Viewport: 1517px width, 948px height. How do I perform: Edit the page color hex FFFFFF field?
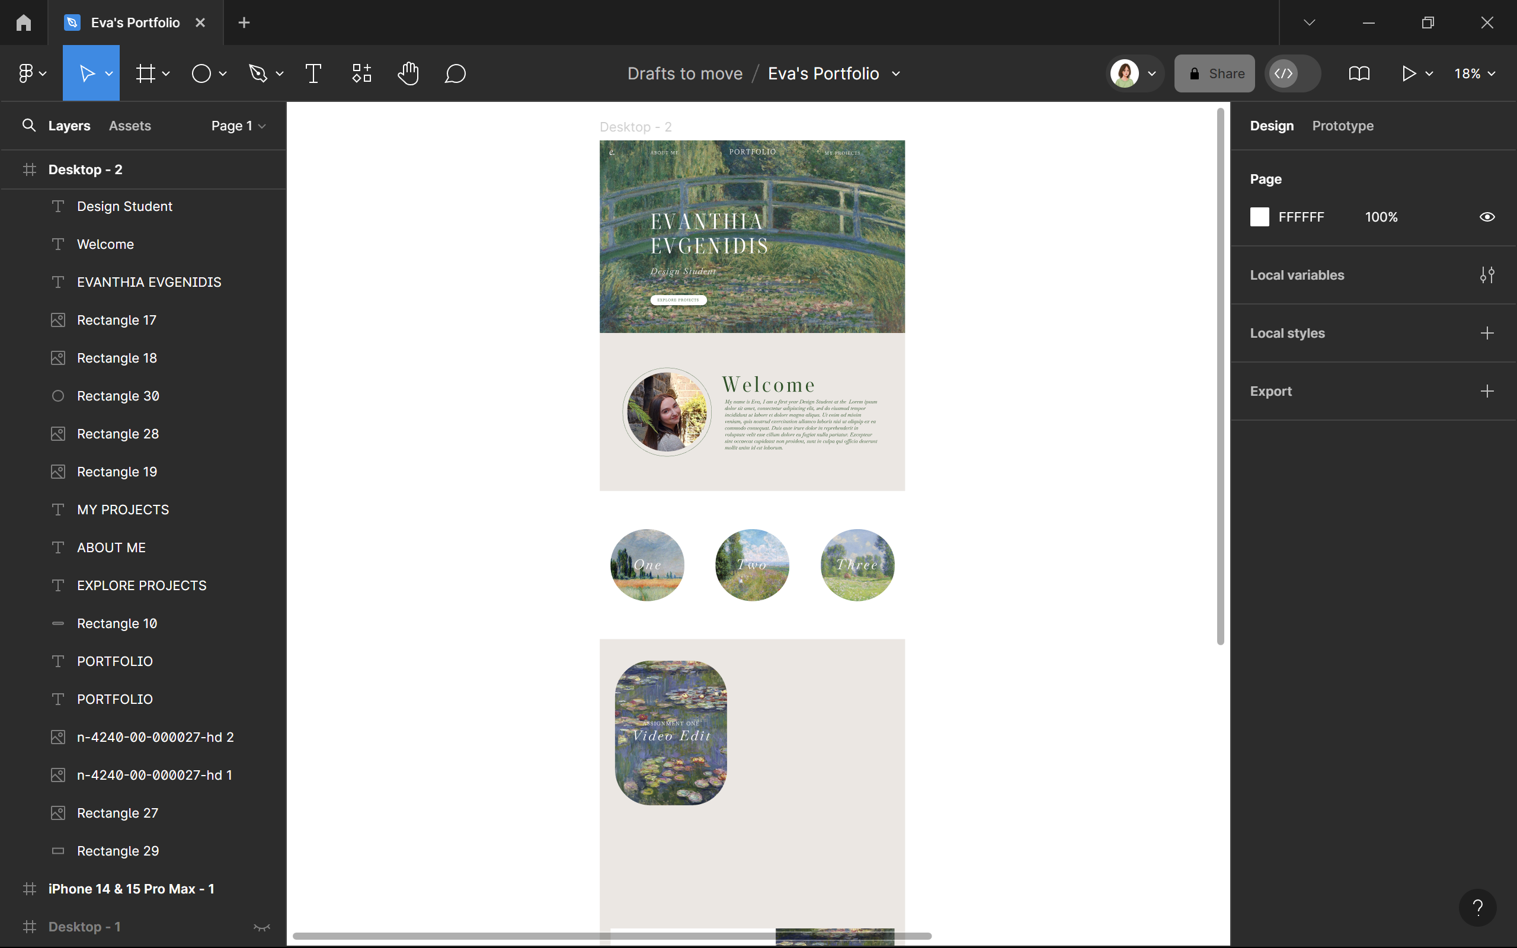1301,217
